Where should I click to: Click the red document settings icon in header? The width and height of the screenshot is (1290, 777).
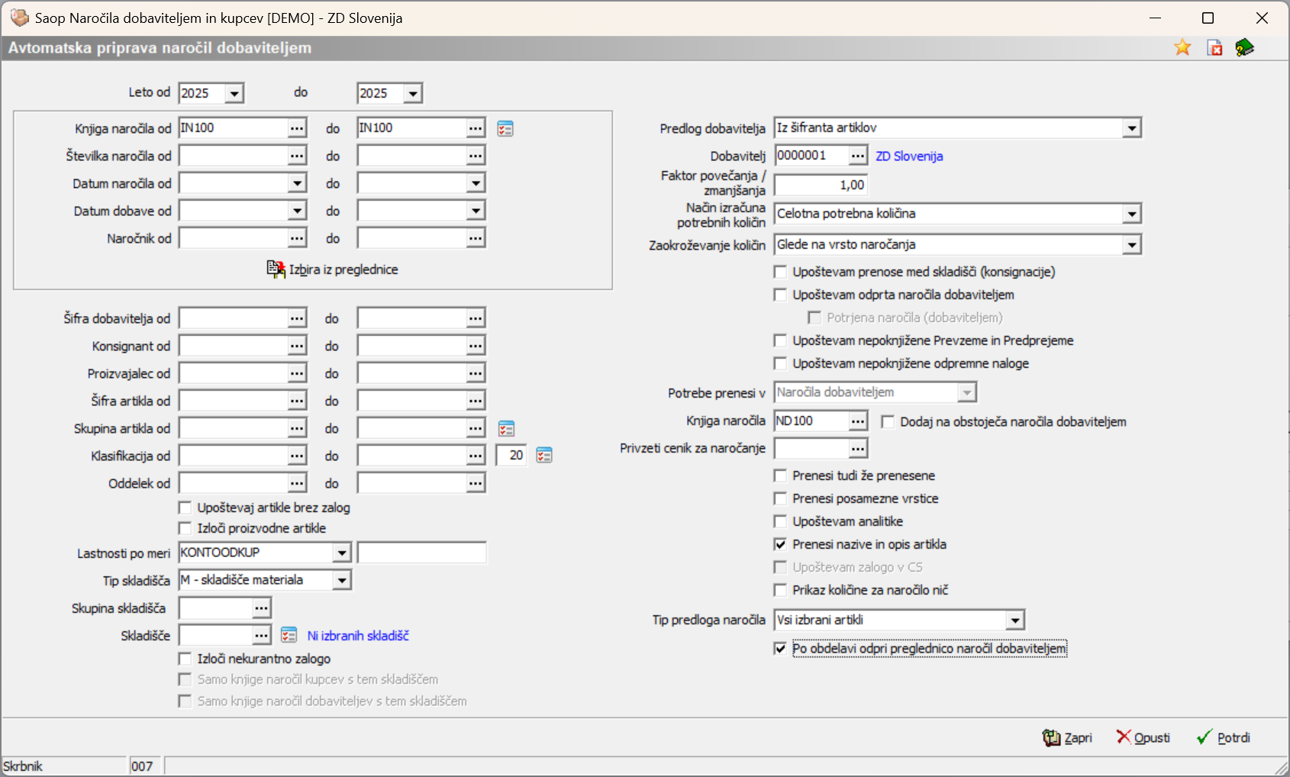click(1214, 47)
